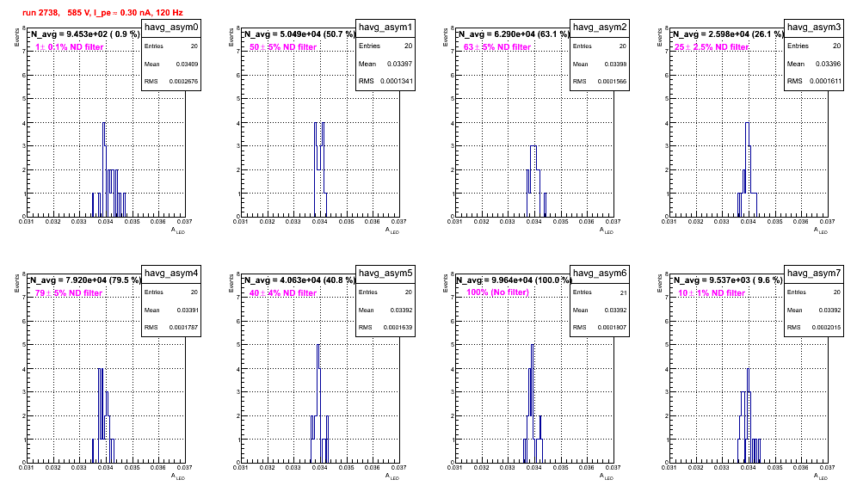
Task: Click the Entries value 21 in havg_asym6
Action: 623,293
